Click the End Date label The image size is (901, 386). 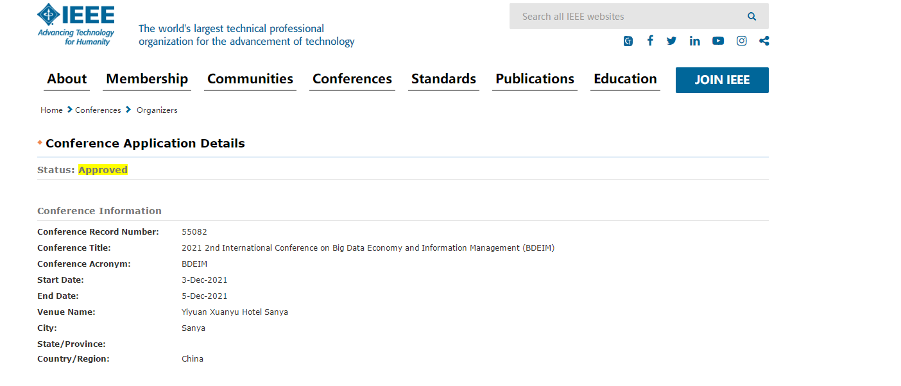pos(58,296)
